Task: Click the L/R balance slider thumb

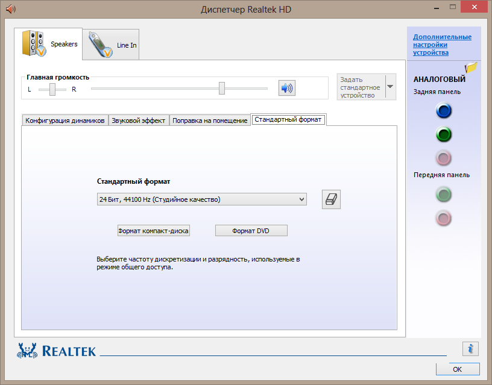Action: click(52, 89)
